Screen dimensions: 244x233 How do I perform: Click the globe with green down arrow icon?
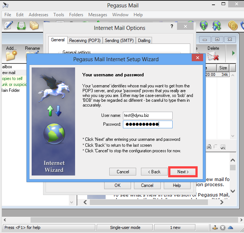(204, 25)
